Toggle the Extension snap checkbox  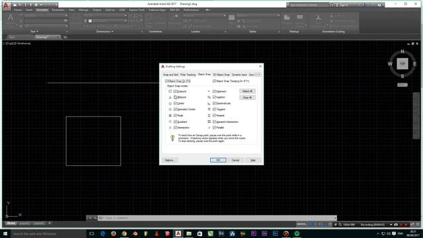tap(214, 91)
